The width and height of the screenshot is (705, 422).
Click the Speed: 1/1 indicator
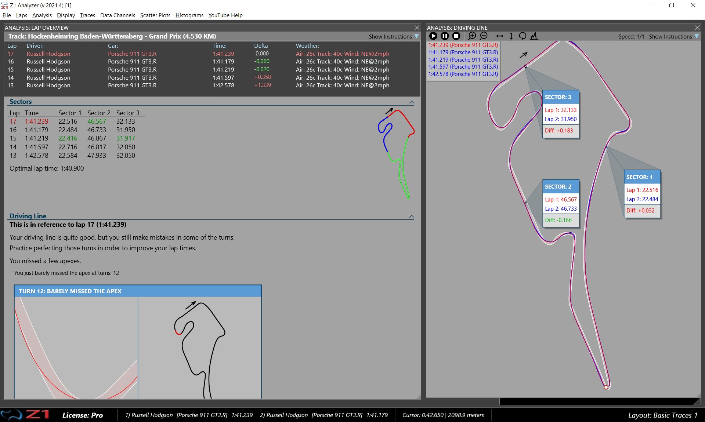tap(631, 37)
